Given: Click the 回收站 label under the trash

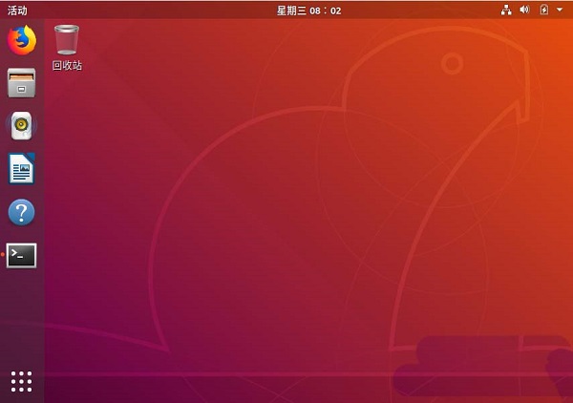Looking at the screenshot, I should point(67,66).
